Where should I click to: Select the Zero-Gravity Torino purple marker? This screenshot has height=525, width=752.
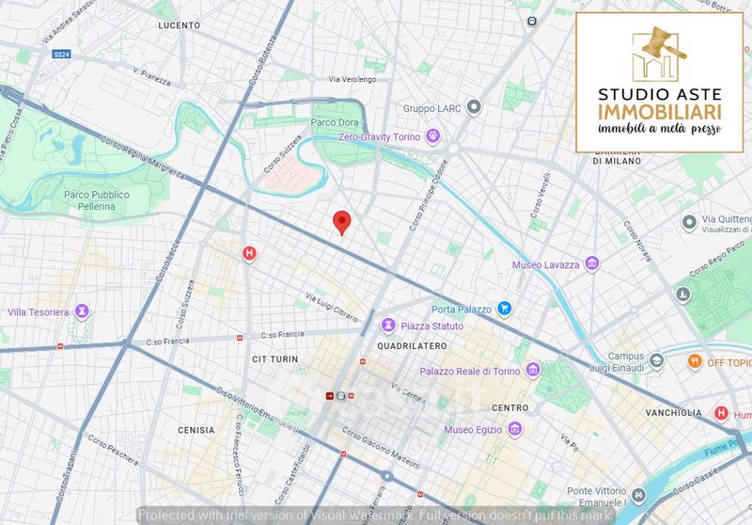tap(432, 135)
